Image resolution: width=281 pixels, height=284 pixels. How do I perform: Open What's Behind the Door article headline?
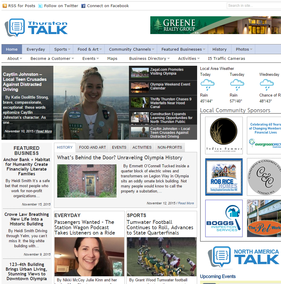(120, 158)
